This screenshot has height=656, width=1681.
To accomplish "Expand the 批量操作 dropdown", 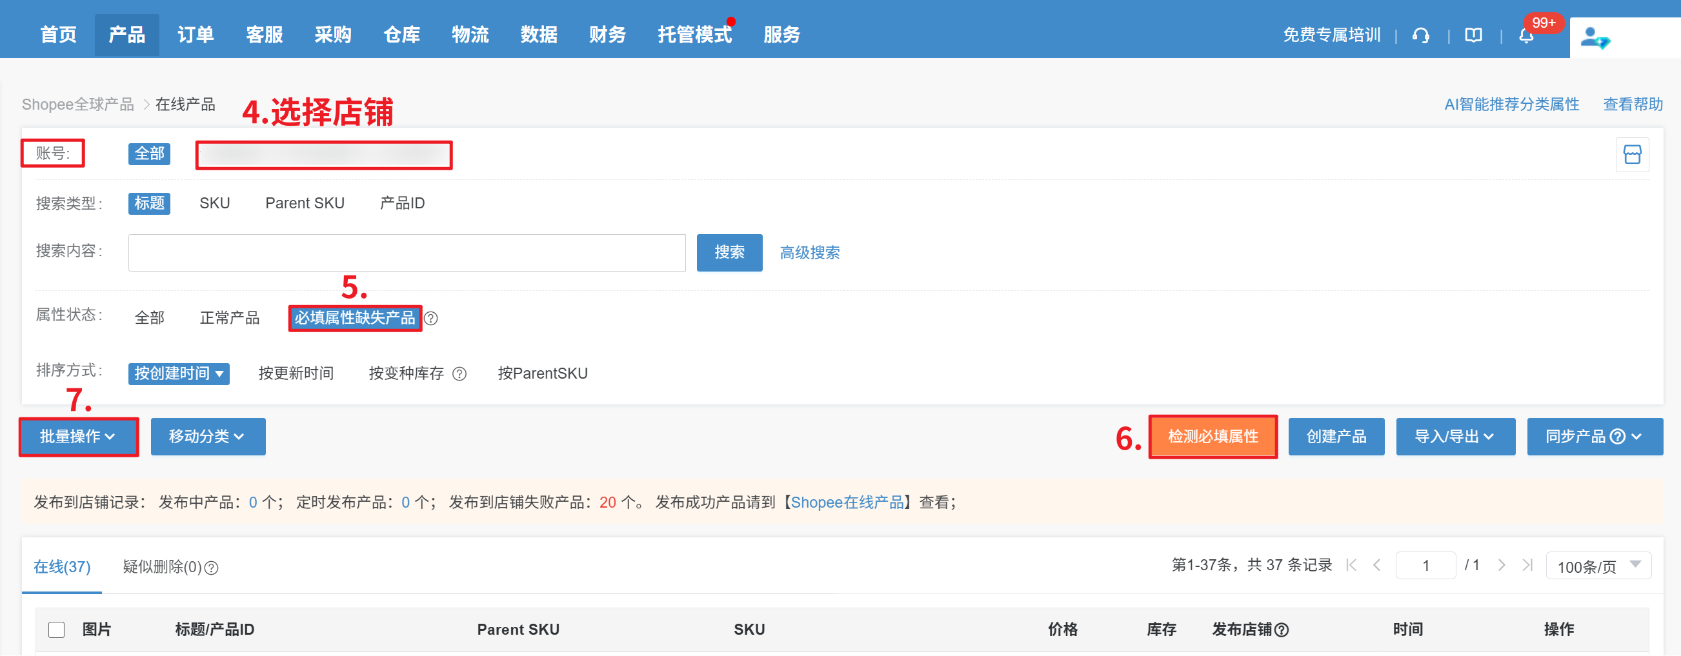I will coord(78,436).
